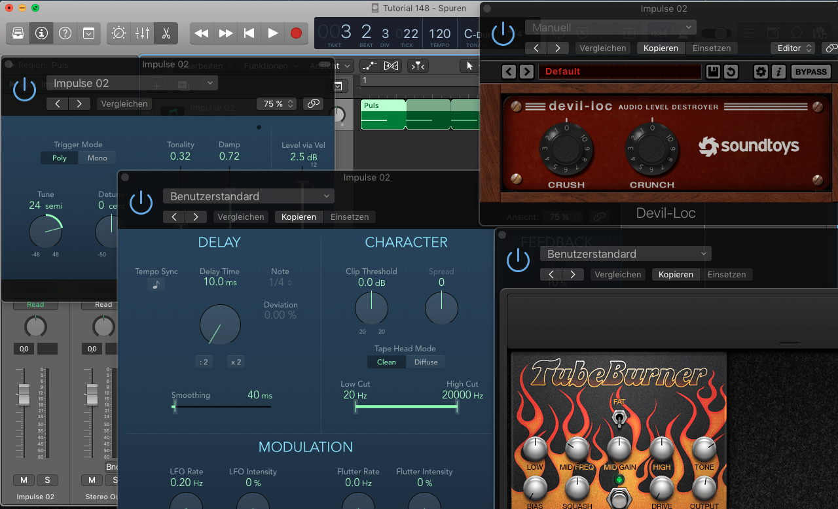Click the Smoothing slider in the Delay section
This screenshot has height=509, width=838.
pos(221,406)
